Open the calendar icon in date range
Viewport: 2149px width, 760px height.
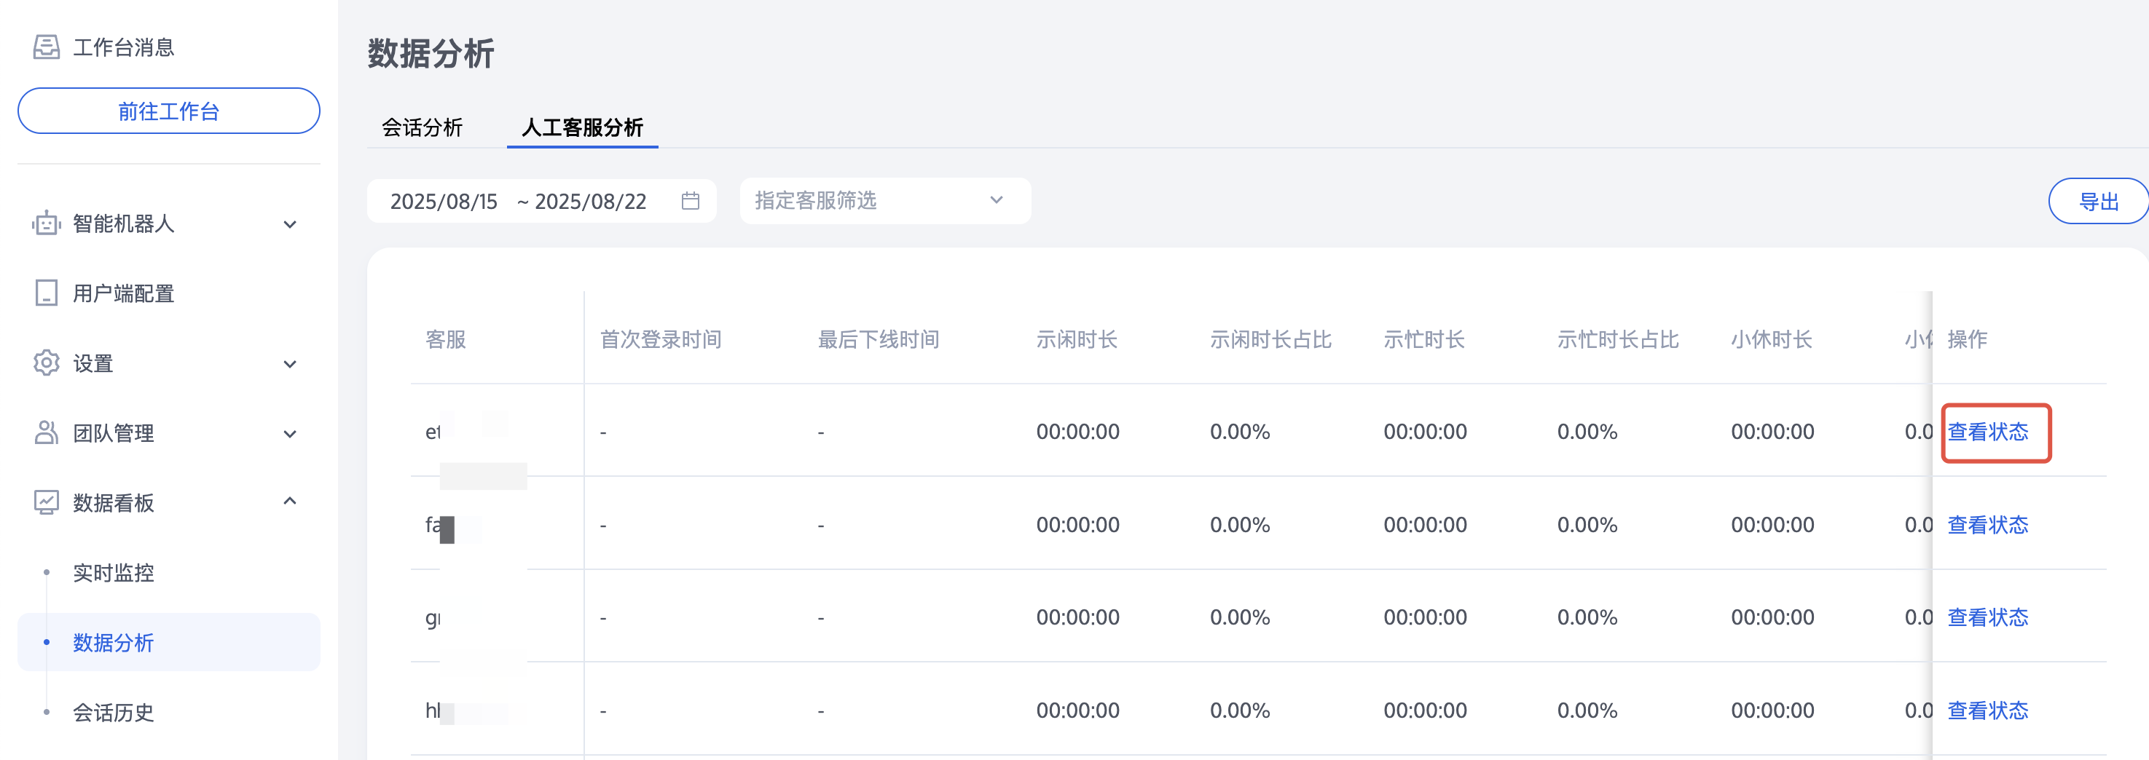pyautogui.click(x=690, y=201)
